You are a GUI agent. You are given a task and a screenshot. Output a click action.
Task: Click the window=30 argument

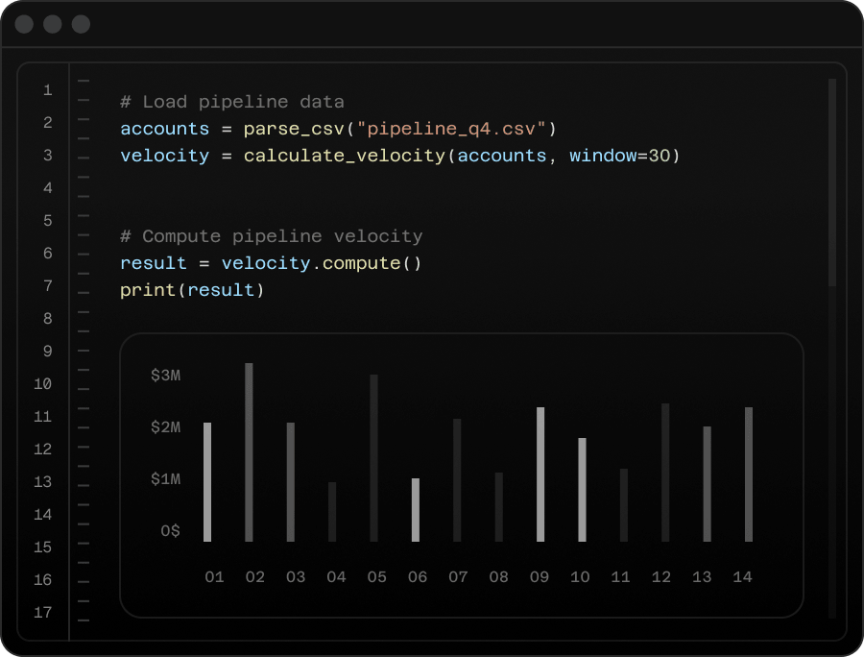tap(619, 156)
